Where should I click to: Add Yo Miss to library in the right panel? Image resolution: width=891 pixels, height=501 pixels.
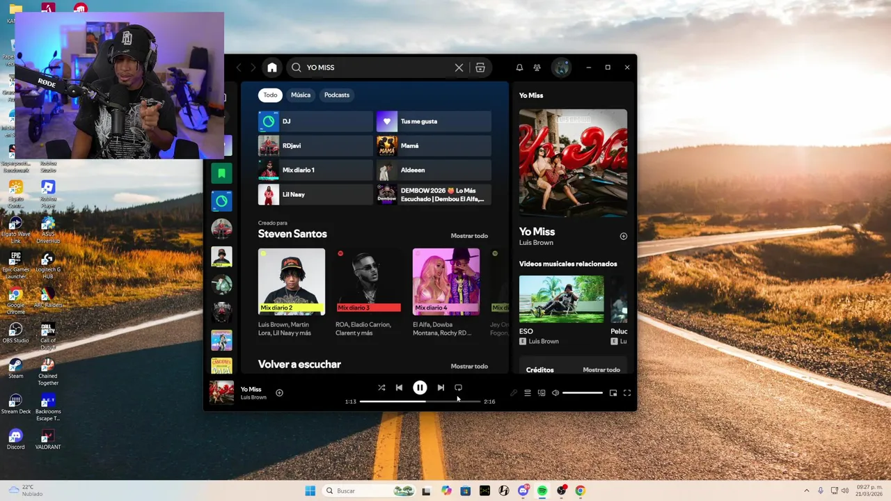[624, 236]
